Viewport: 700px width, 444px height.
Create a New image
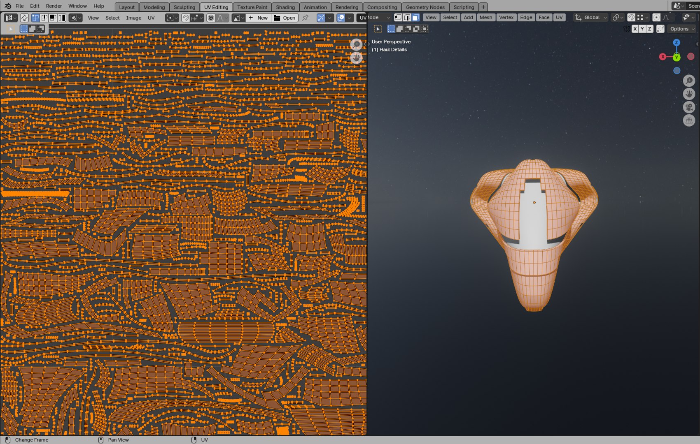click(258, 18)
